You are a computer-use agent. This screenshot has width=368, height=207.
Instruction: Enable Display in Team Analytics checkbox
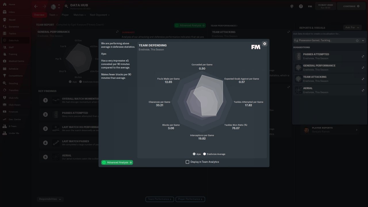click(187, 162)
